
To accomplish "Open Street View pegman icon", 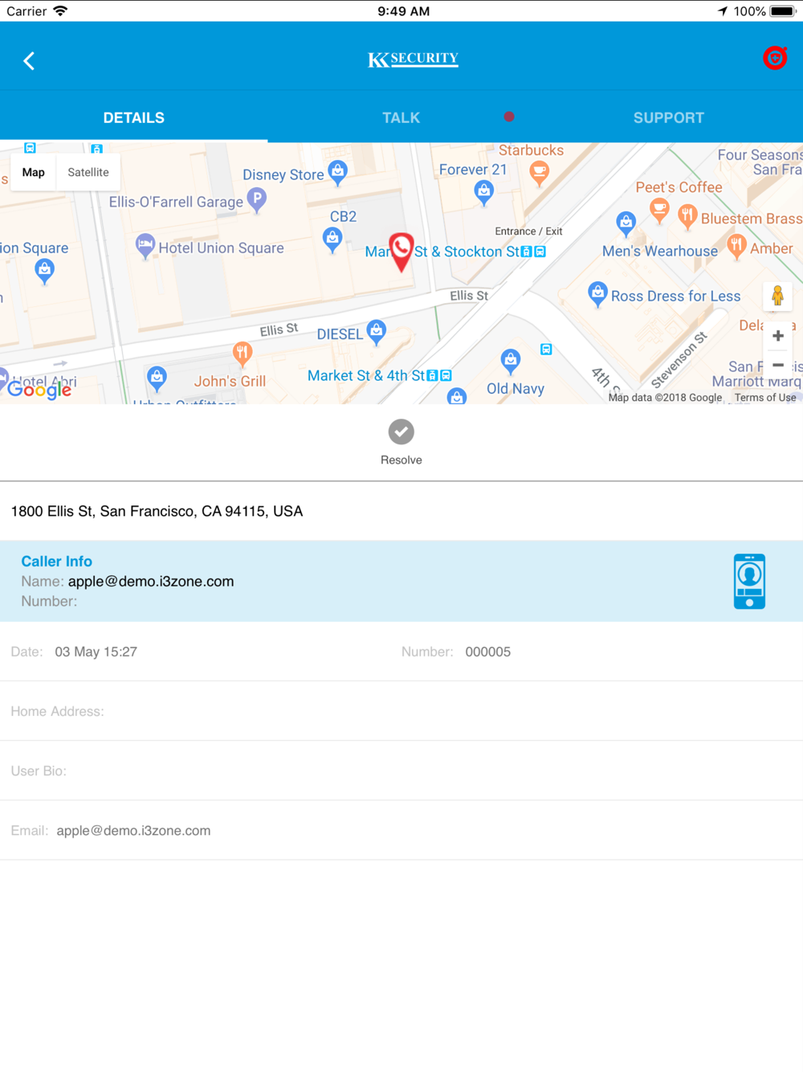I will coord(777,297).
